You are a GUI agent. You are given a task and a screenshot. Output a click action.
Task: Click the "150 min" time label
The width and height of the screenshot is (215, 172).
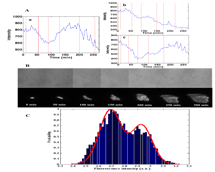pos(115,105)
